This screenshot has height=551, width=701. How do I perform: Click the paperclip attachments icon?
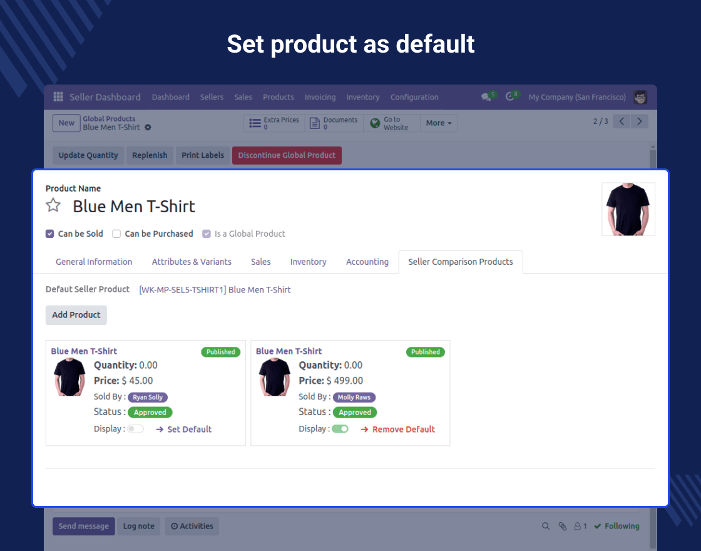563,527
